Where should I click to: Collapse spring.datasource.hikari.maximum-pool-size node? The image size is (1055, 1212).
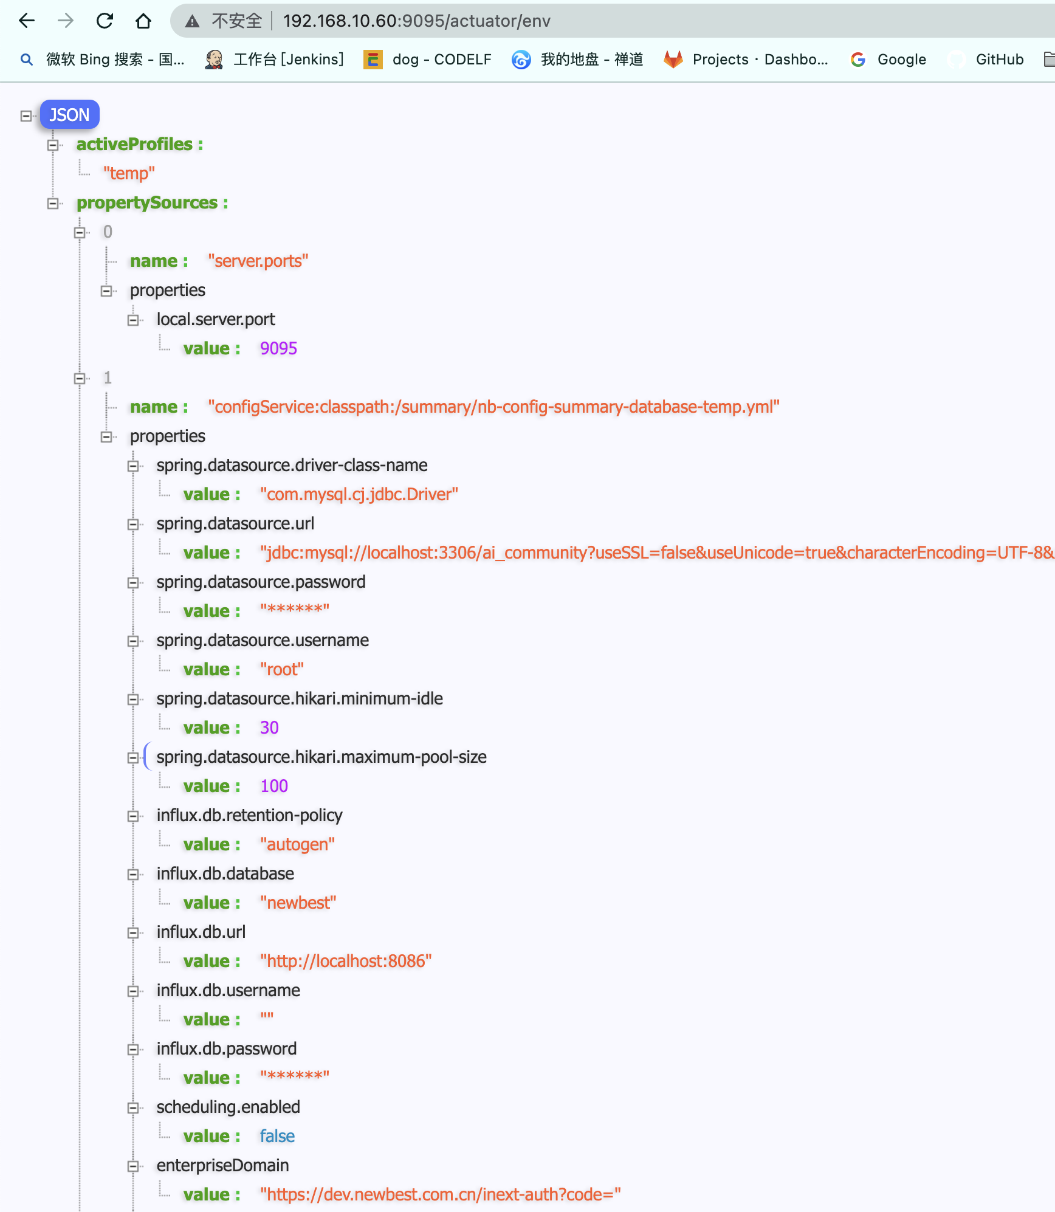point(133,757)
